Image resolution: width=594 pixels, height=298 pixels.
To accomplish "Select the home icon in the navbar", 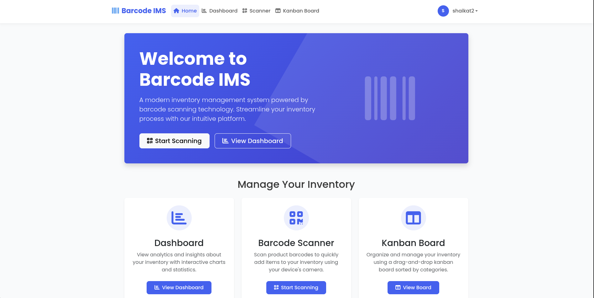I will 176,10.
